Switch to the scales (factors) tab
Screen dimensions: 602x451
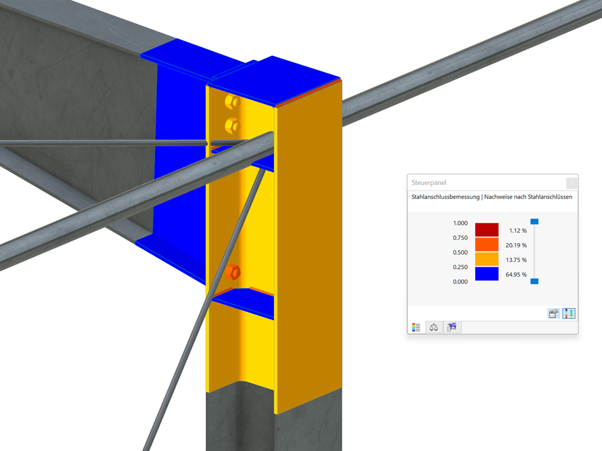(x=434, y=327)
